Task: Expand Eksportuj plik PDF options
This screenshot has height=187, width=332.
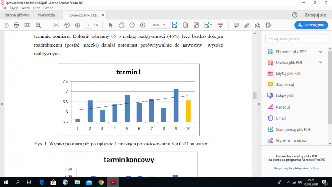Action: click(320, 51)
